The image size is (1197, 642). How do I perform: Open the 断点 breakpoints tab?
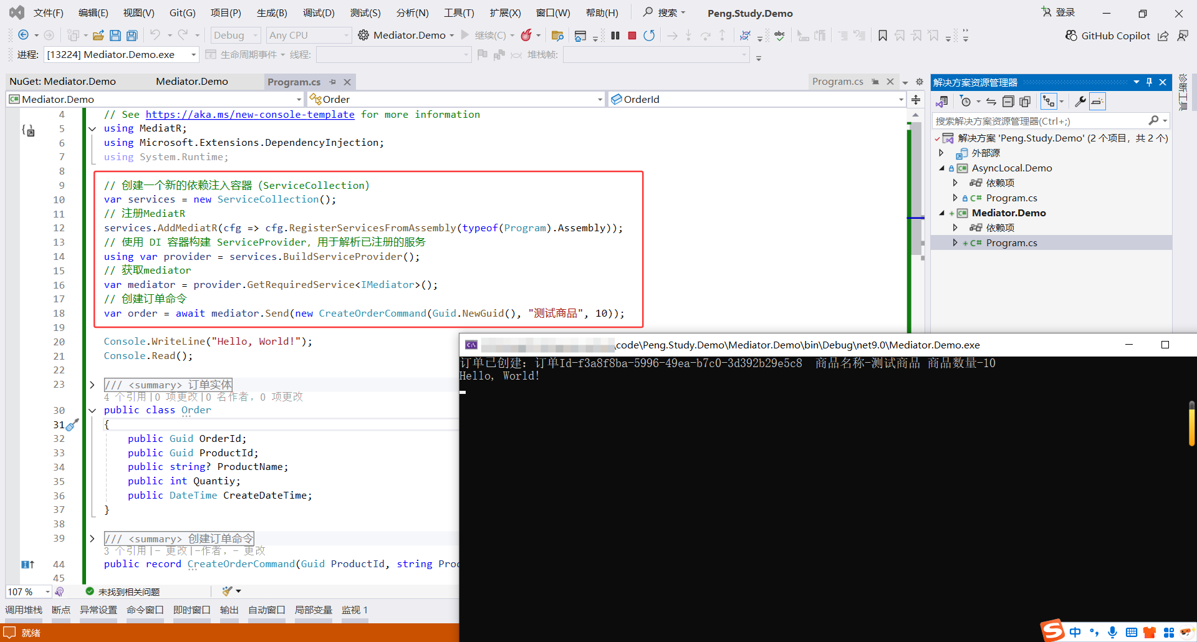click(61, 610)
